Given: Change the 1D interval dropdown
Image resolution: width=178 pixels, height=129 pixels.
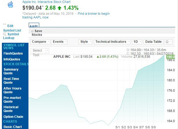Looking at the screenshot, I should pos(137,42).
